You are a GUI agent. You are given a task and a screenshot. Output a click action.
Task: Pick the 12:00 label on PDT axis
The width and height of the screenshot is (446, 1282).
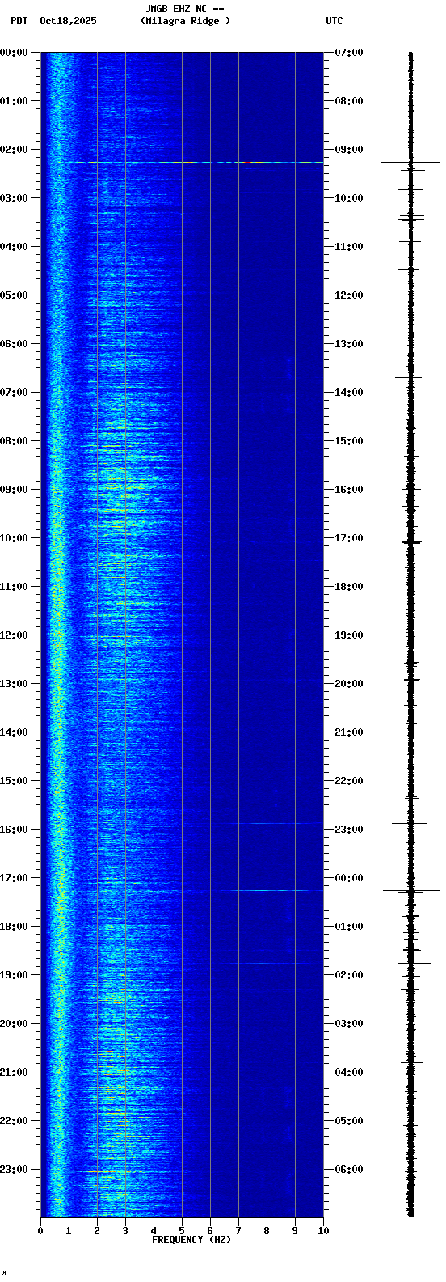(14, 635)
